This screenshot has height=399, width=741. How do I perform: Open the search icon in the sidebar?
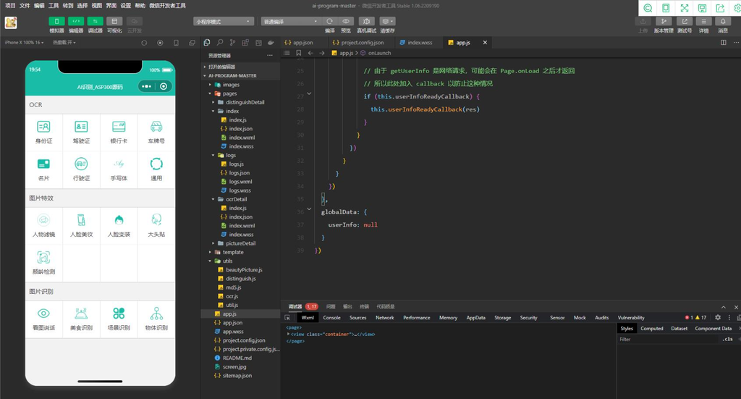click(220, 43)
